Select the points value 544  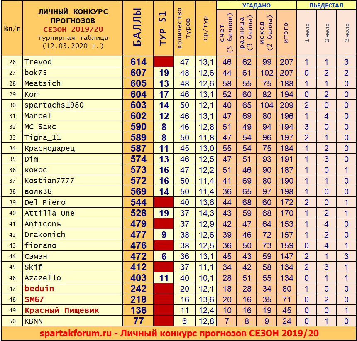coord(138,202)
